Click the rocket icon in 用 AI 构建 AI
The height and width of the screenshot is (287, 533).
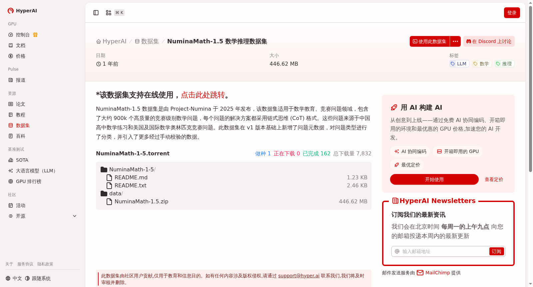pyautogui.click(x=394, y=107)
